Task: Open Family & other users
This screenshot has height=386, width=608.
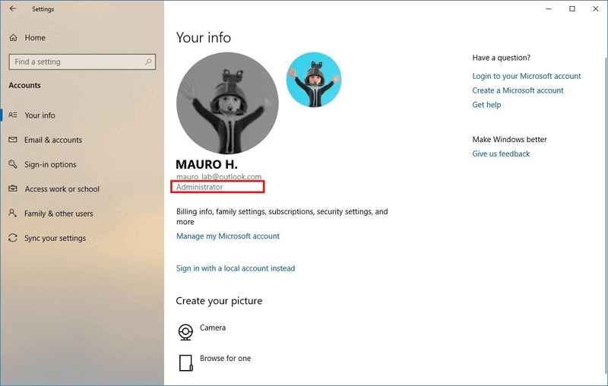Action: 59,214
